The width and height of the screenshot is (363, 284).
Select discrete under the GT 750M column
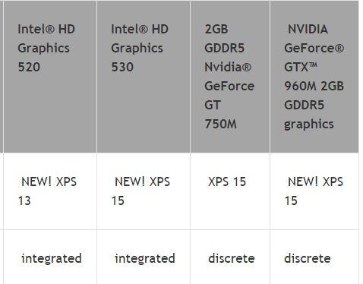pyautogui.click(x=231, y=258)
